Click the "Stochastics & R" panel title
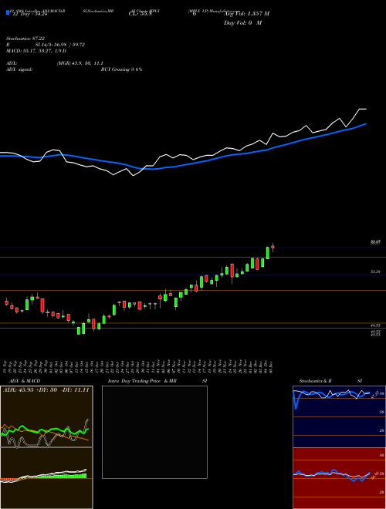This screenshot has height=509, width=386. coord(315,381)
